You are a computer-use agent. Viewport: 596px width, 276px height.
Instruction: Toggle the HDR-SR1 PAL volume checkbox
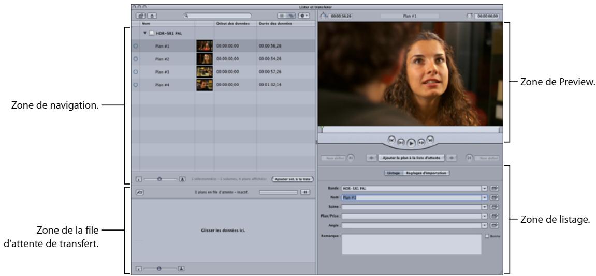[151, 34]
